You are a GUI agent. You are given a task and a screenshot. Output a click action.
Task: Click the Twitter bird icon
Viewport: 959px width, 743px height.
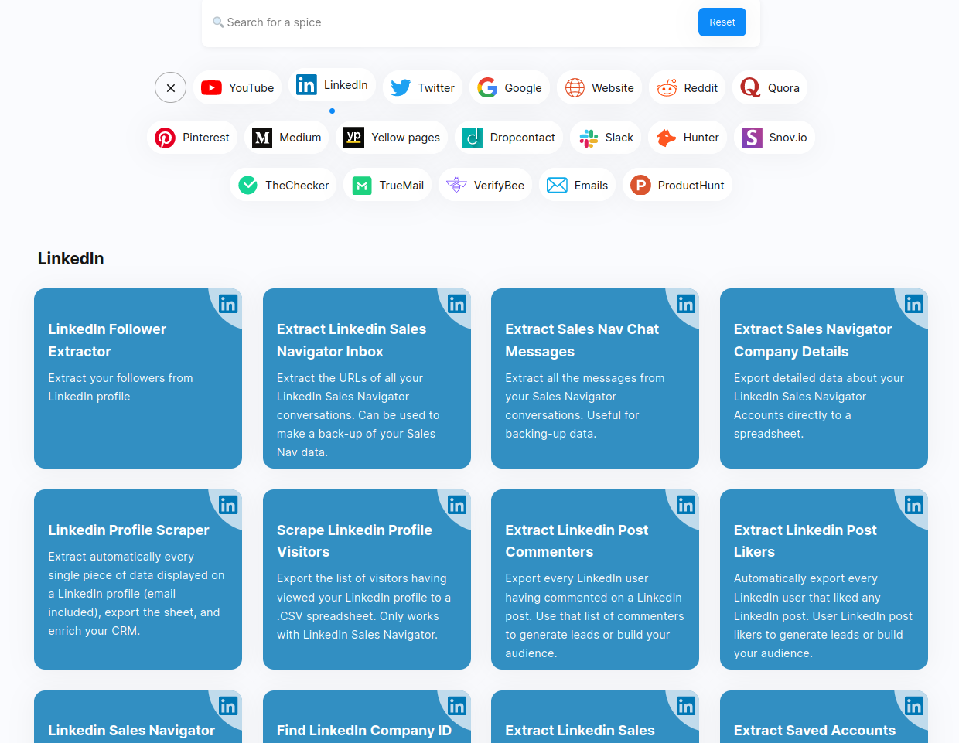point(401,88)
